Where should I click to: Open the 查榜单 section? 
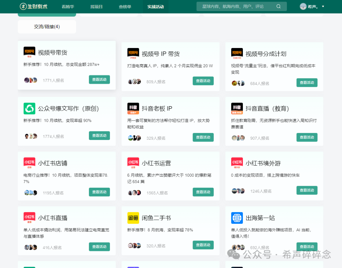pyautogui.click(x=124, y=6)
